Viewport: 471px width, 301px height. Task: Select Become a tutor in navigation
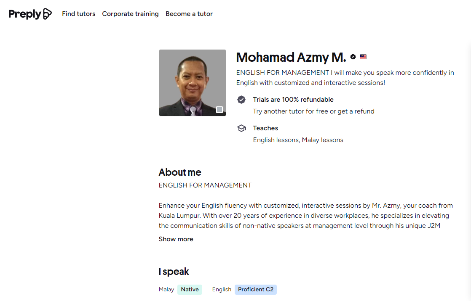(189, 14)
